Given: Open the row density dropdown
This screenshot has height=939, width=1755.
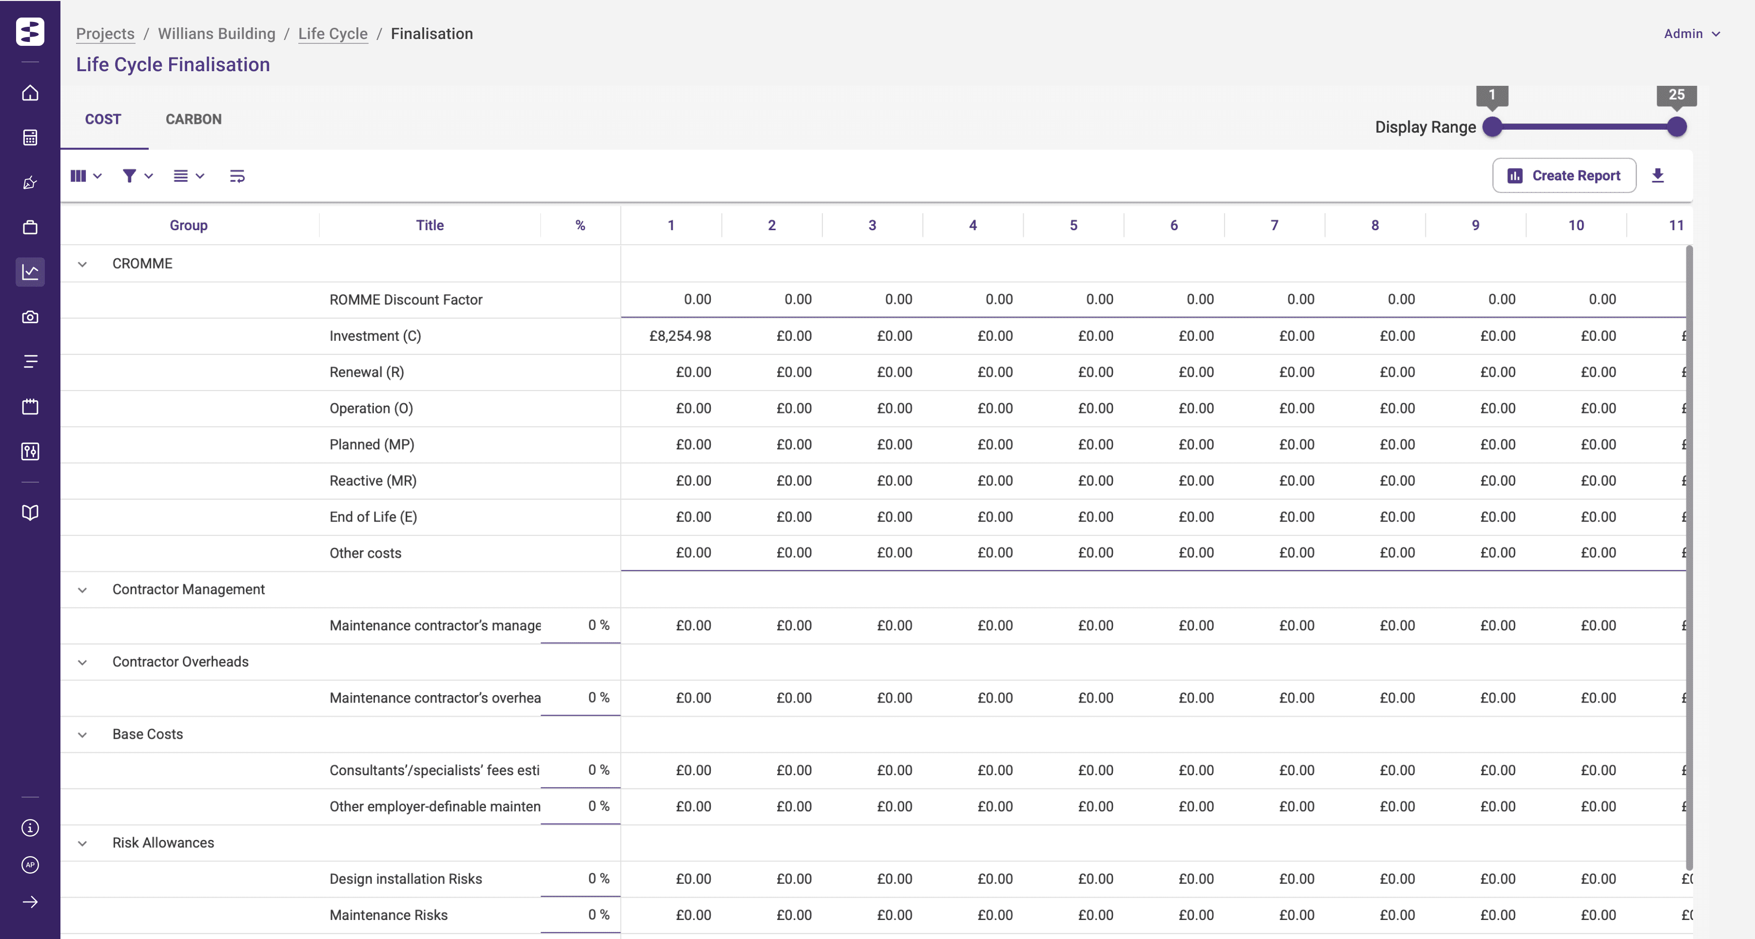Looking at the screenshot, I should coord(189,176).
